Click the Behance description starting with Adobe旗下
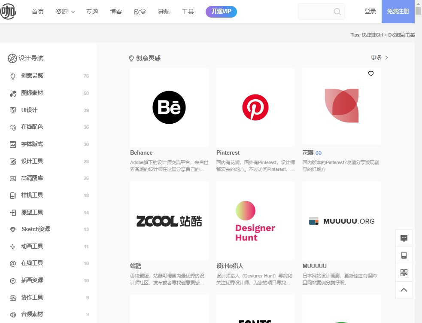Viewport: 422px width, 323px height. (x=169, y=166)
